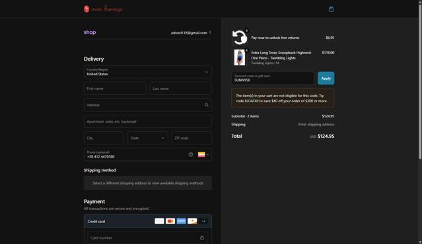The image size is (422, 244).
Task: Select the Credit card payment option
Action: pyautogui.click(x=148, y=221)
